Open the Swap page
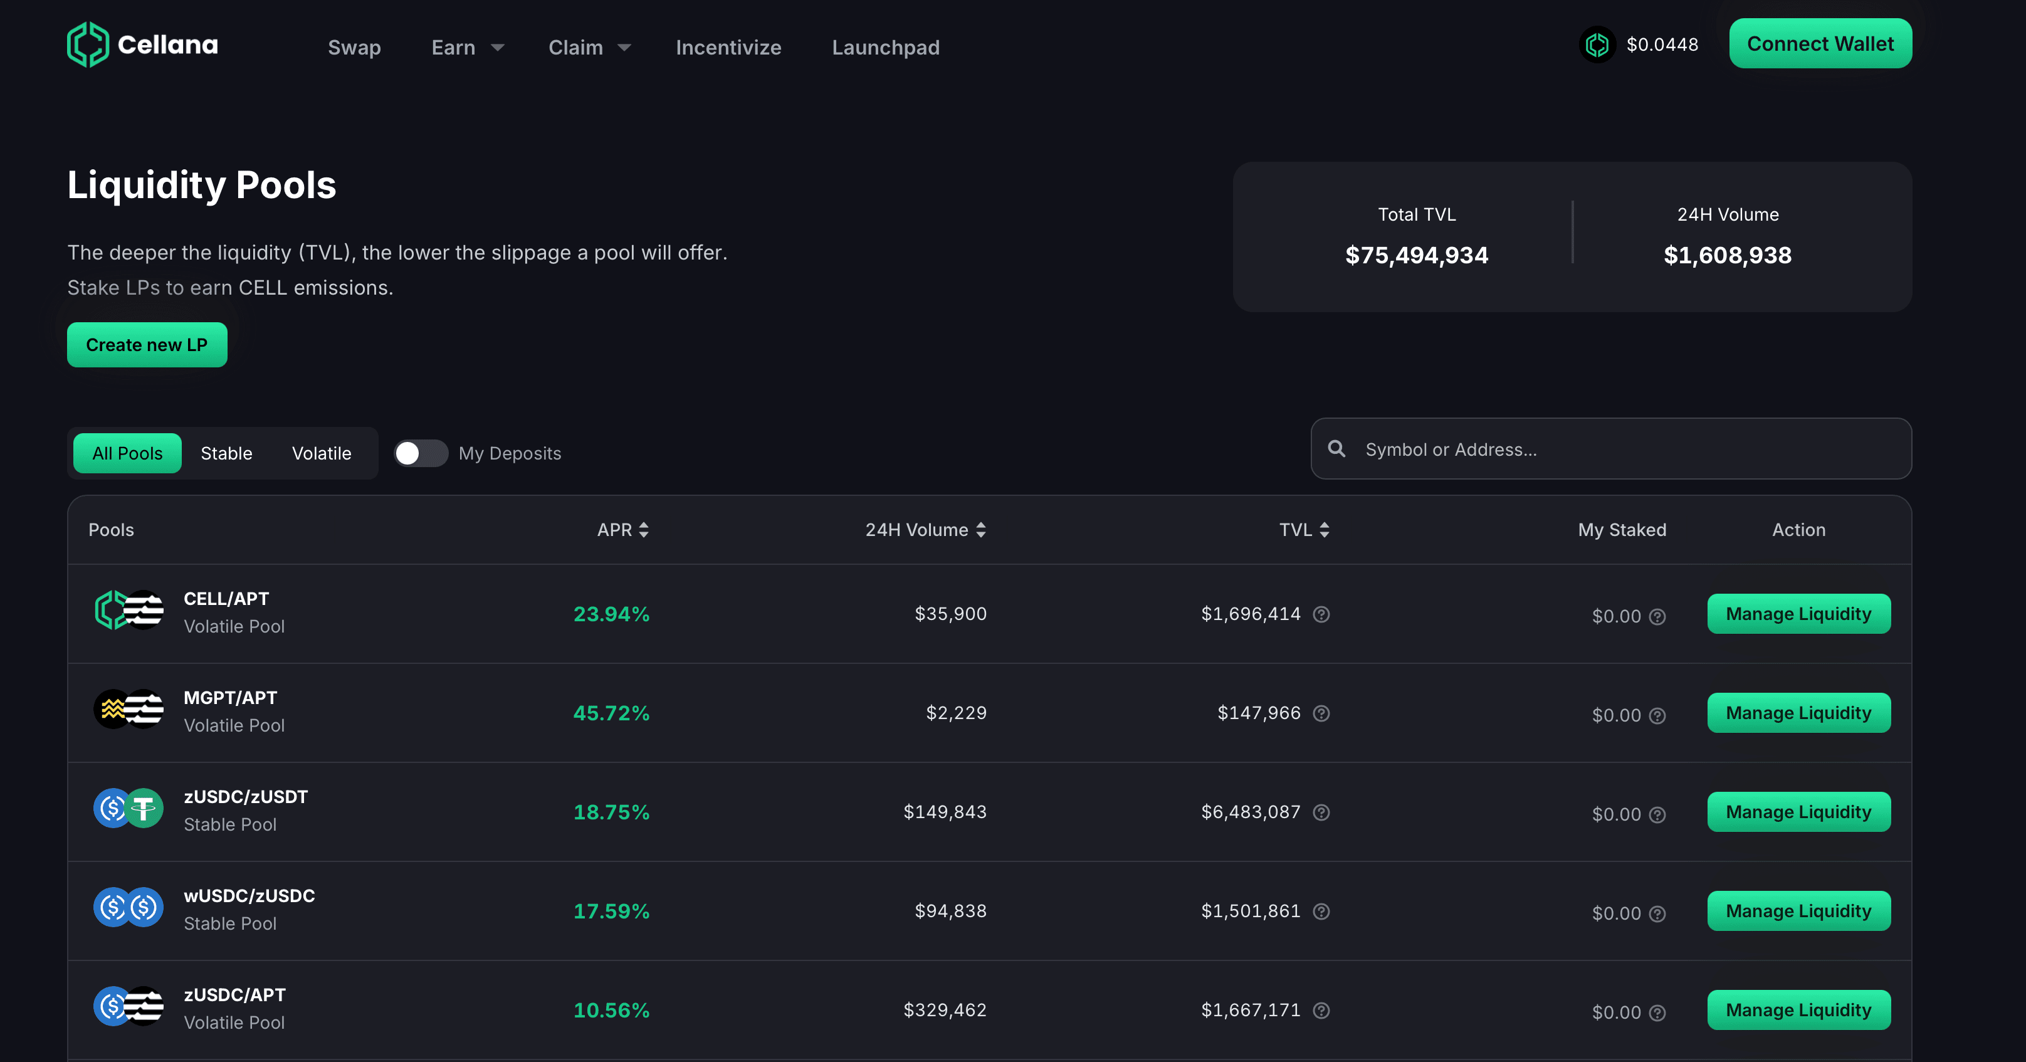 coord(354,48)
